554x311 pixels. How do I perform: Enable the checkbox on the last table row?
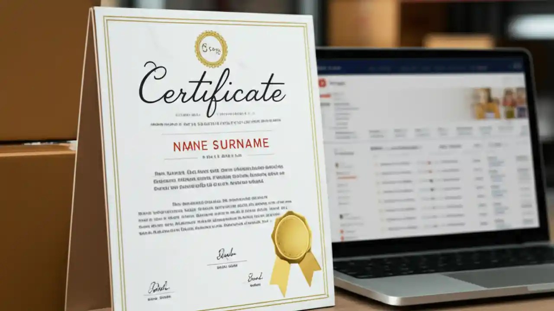click(384, 228)
